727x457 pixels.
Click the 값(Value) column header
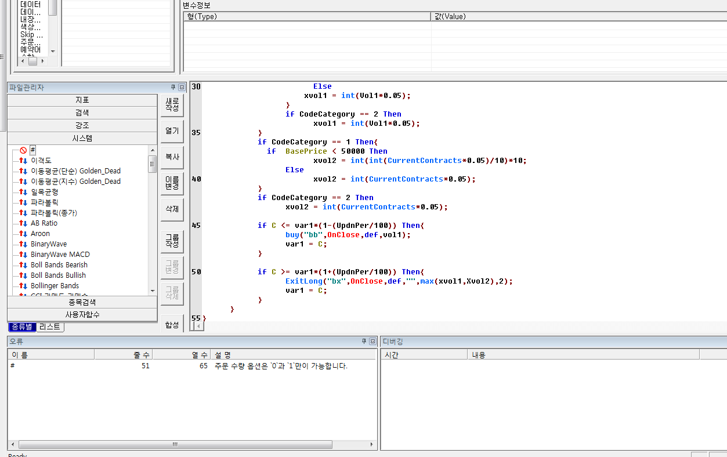pyautogui.click(x=579, y=16)
